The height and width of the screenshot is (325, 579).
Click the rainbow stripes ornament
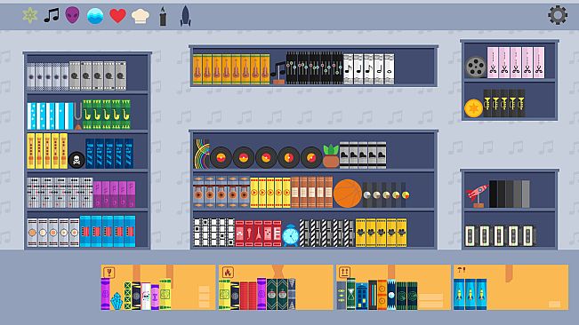click(202, 154)
